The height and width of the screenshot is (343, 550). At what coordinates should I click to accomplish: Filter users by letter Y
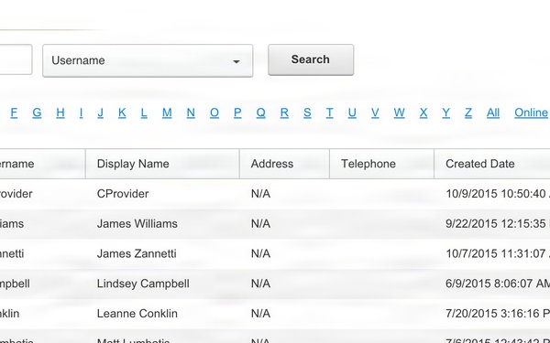point(445,113)
